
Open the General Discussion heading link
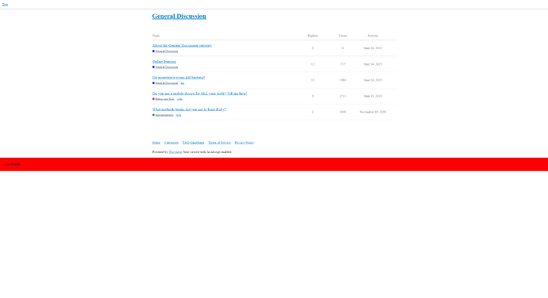179,16
